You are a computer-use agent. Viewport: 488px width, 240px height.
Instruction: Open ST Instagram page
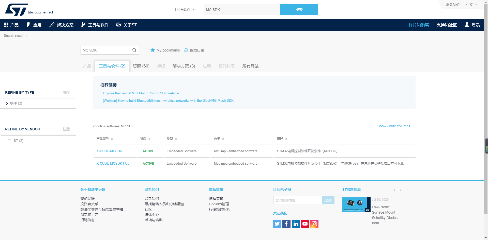tap(314, 224)
